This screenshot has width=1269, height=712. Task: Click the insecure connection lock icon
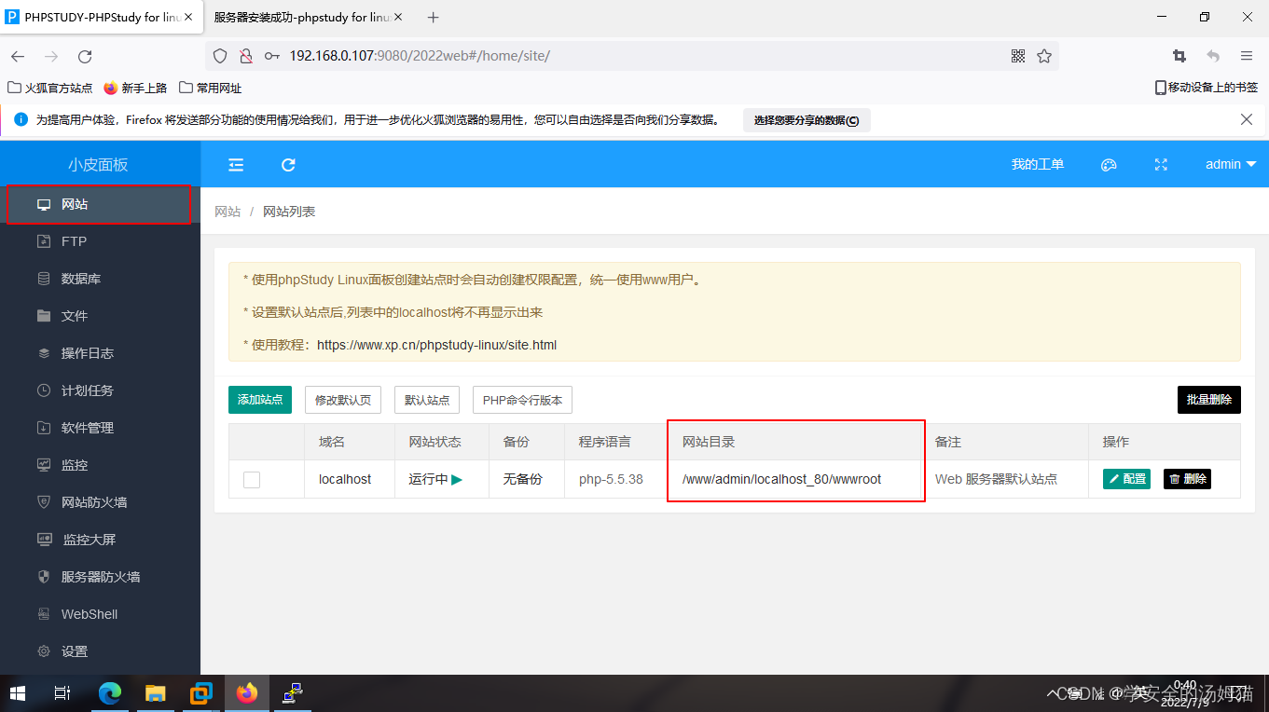[x=246, y=56]
